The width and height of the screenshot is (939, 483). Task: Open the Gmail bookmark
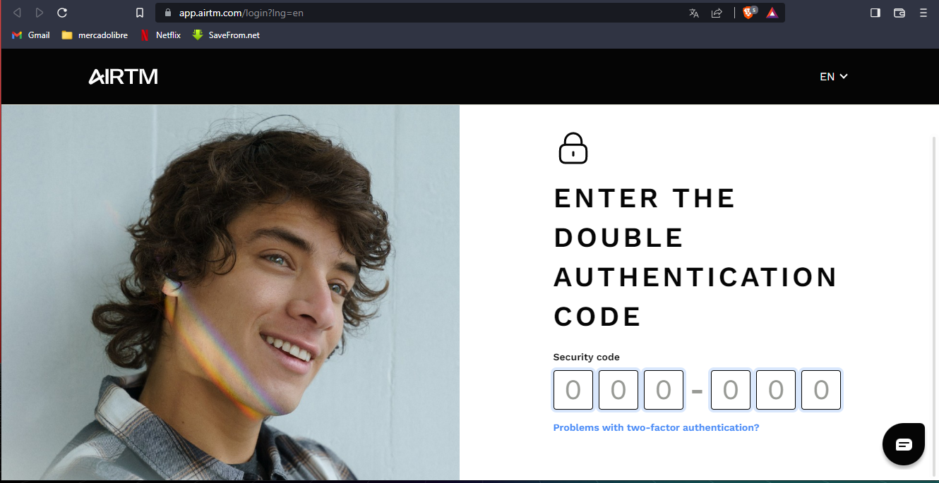click(x=31, y=35)
